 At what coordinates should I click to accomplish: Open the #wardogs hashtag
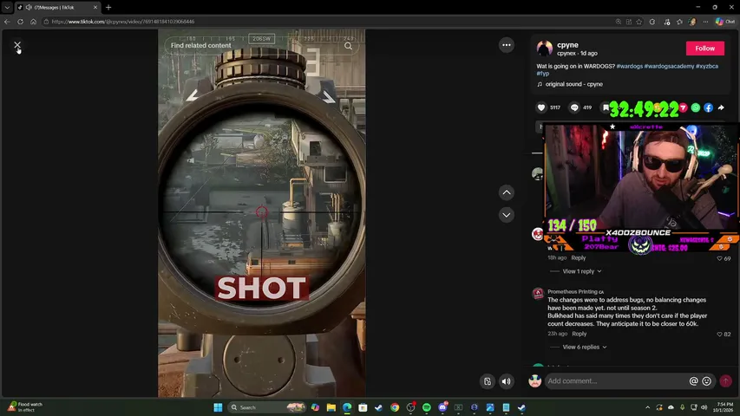point(630,66)
